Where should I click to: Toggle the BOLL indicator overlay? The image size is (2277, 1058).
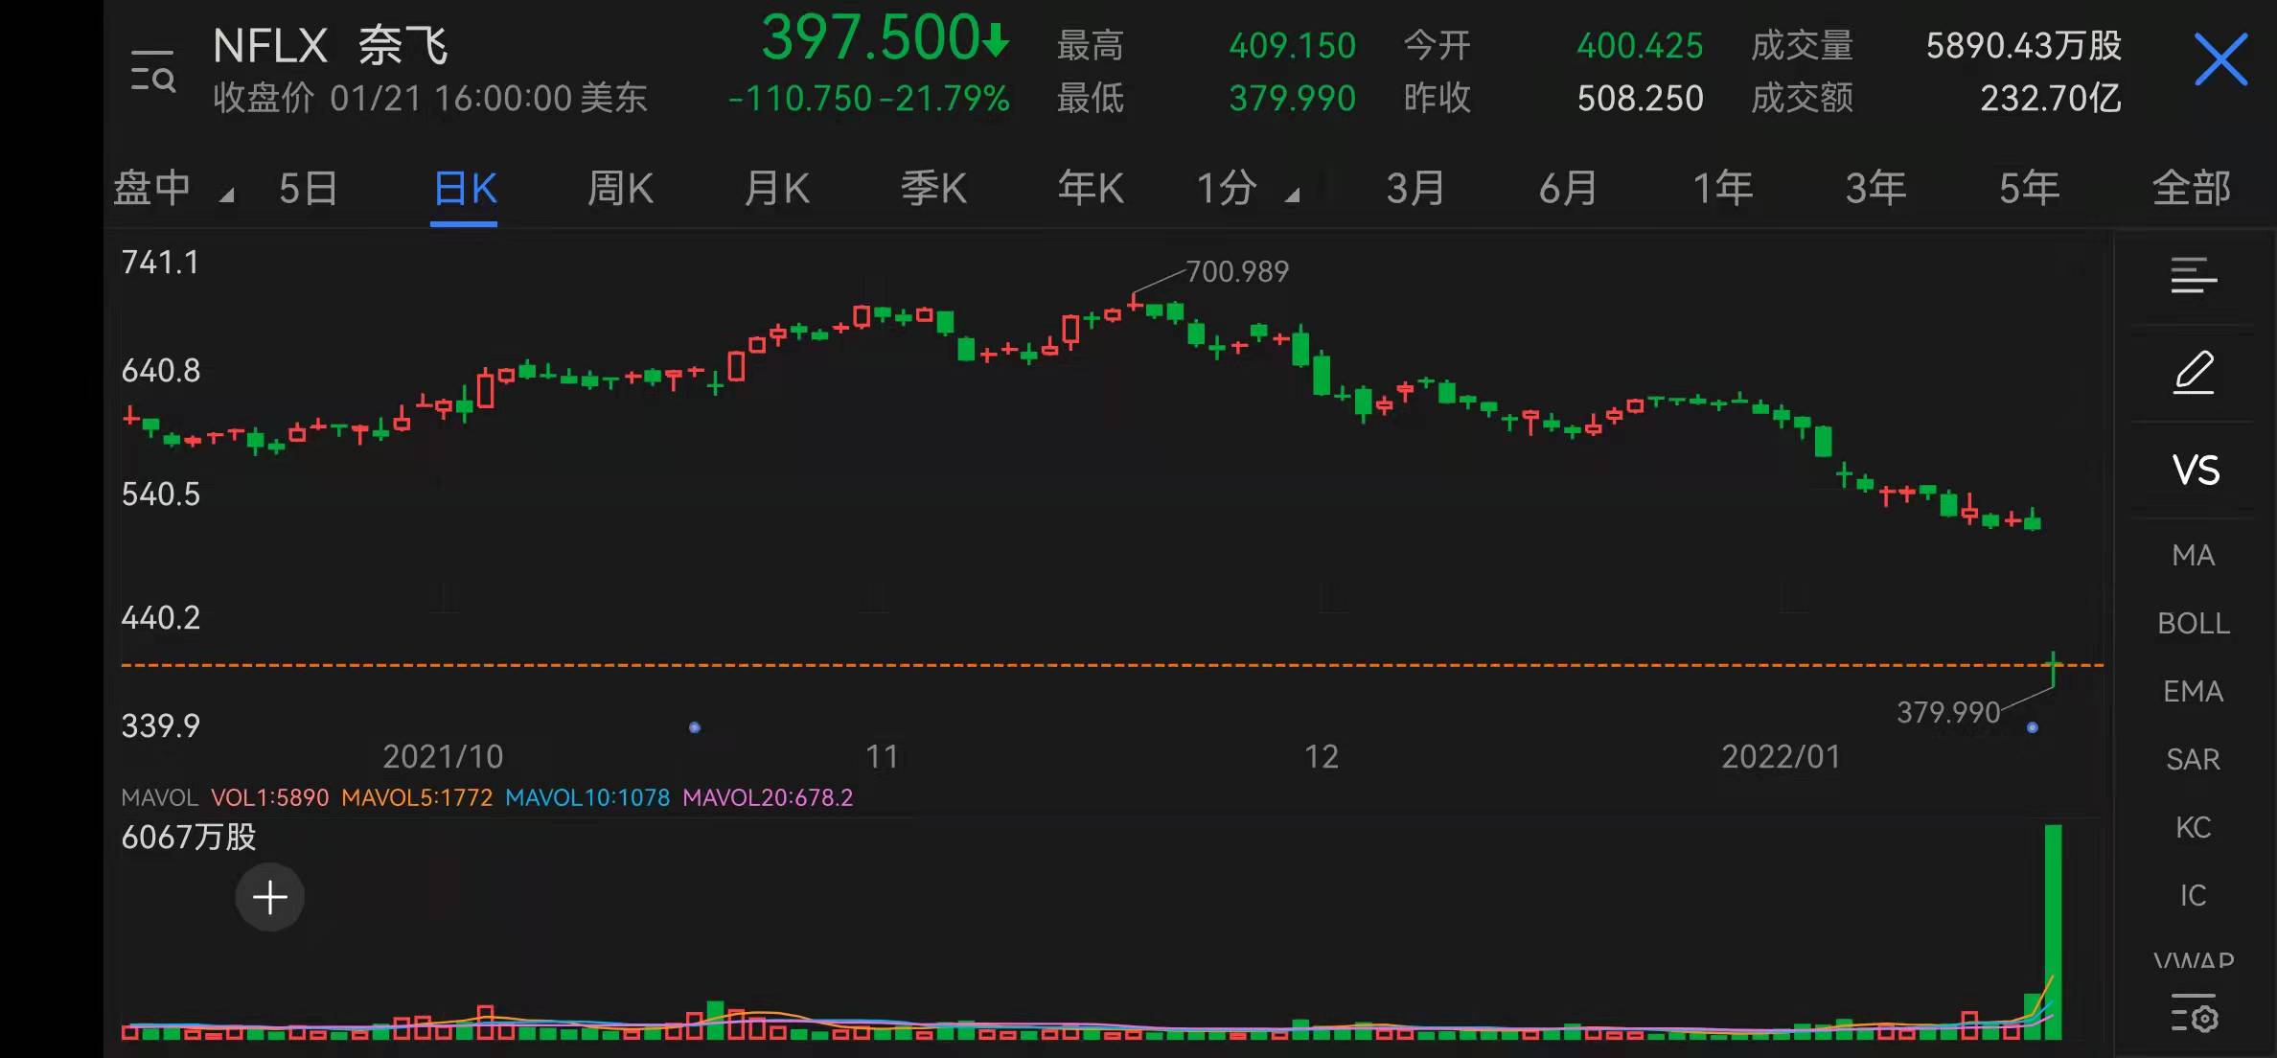2193,624
